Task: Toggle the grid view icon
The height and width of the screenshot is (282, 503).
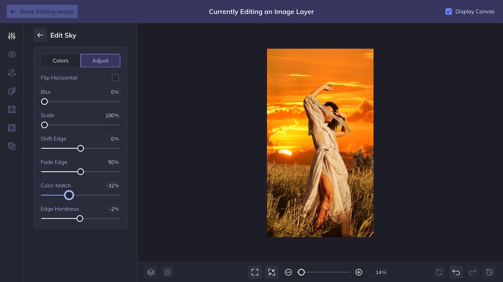Action: [167, 272]
